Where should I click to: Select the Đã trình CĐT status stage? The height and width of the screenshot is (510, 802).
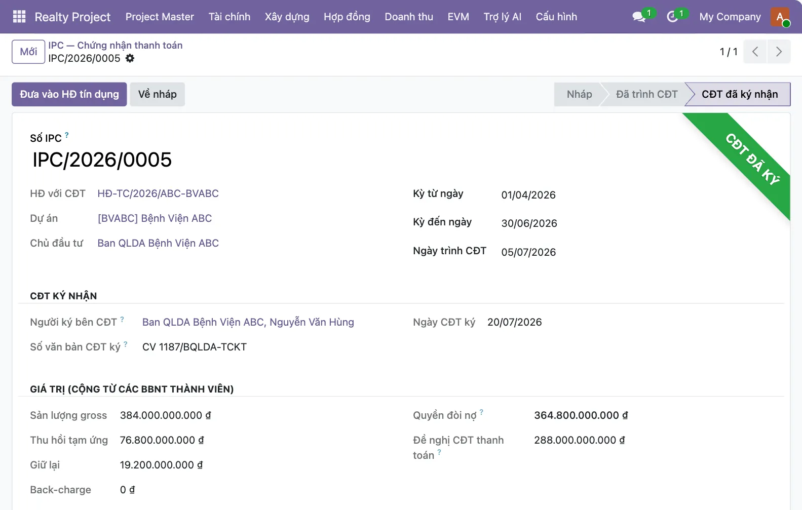646,94
